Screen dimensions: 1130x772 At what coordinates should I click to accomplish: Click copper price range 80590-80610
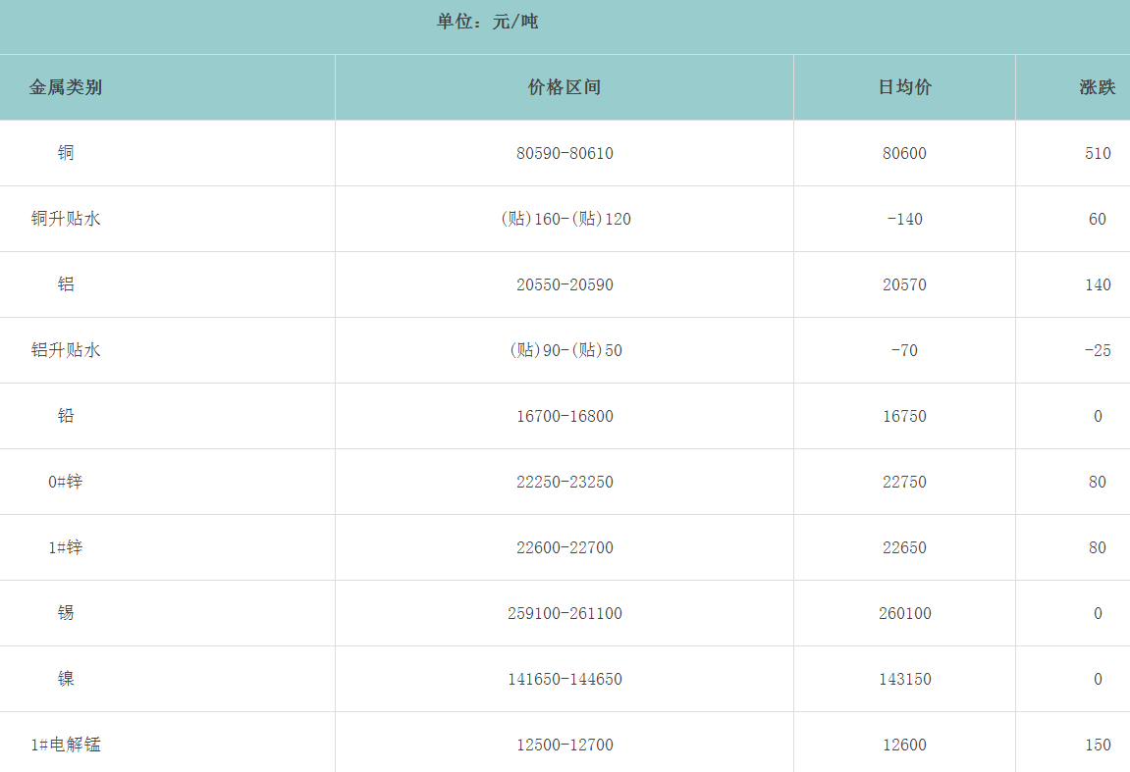pos(565,153)
